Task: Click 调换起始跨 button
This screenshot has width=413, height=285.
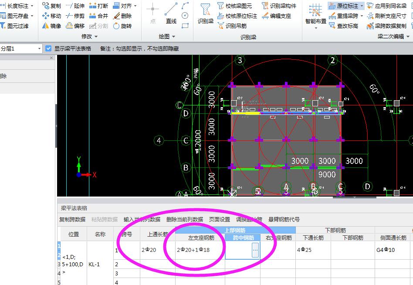Action: click(249, 219)
